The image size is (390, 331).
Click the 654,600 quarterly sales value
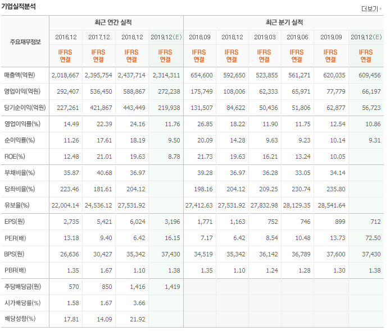tap(202, 75)
